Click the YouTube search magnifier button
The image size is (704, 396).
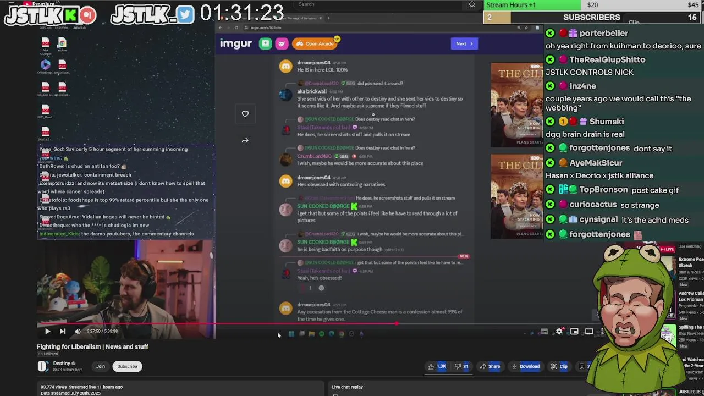click(472, 4)
